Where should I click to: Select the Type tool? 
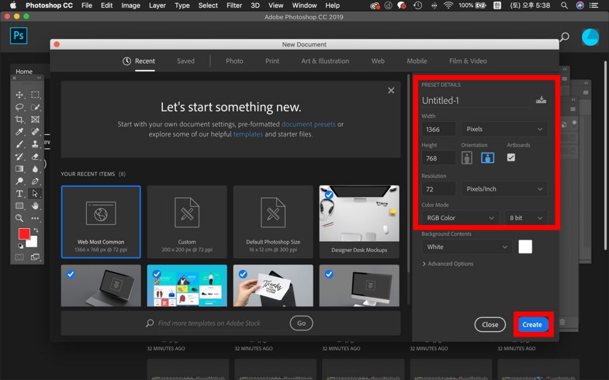[x=19, y=194]
